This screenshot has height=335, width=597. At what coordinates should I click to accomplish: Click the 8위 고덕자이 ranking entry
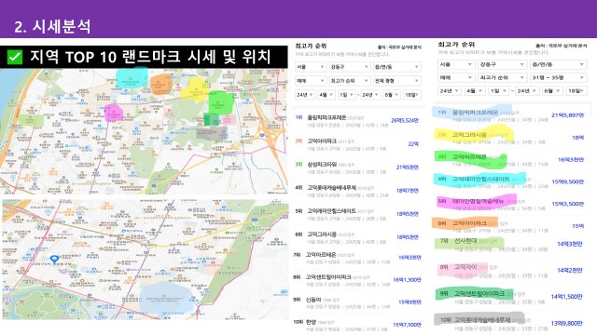(x=510, y=270)
